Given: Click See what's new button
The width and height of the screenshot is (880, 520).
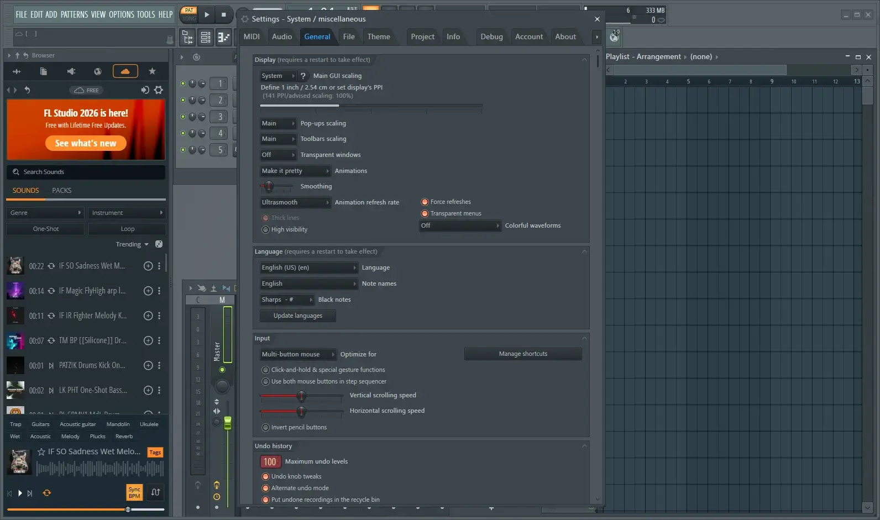Looking at the screenshot, I should click(86, 143).
